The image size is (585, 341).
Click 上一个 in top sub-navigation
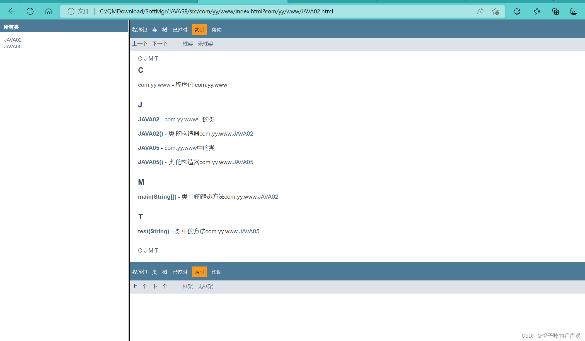[140, 44]
